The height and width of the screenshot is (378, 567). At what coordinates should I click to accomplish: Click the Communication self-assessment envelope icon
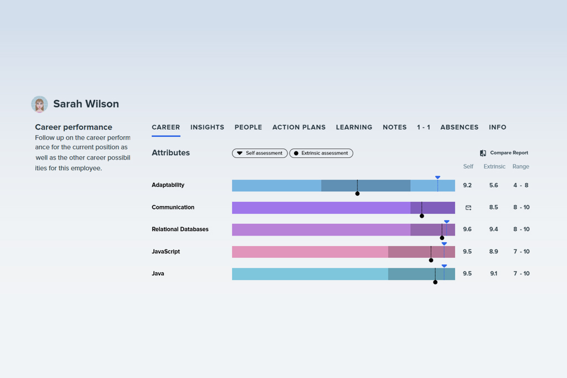[x=468, y=208]
